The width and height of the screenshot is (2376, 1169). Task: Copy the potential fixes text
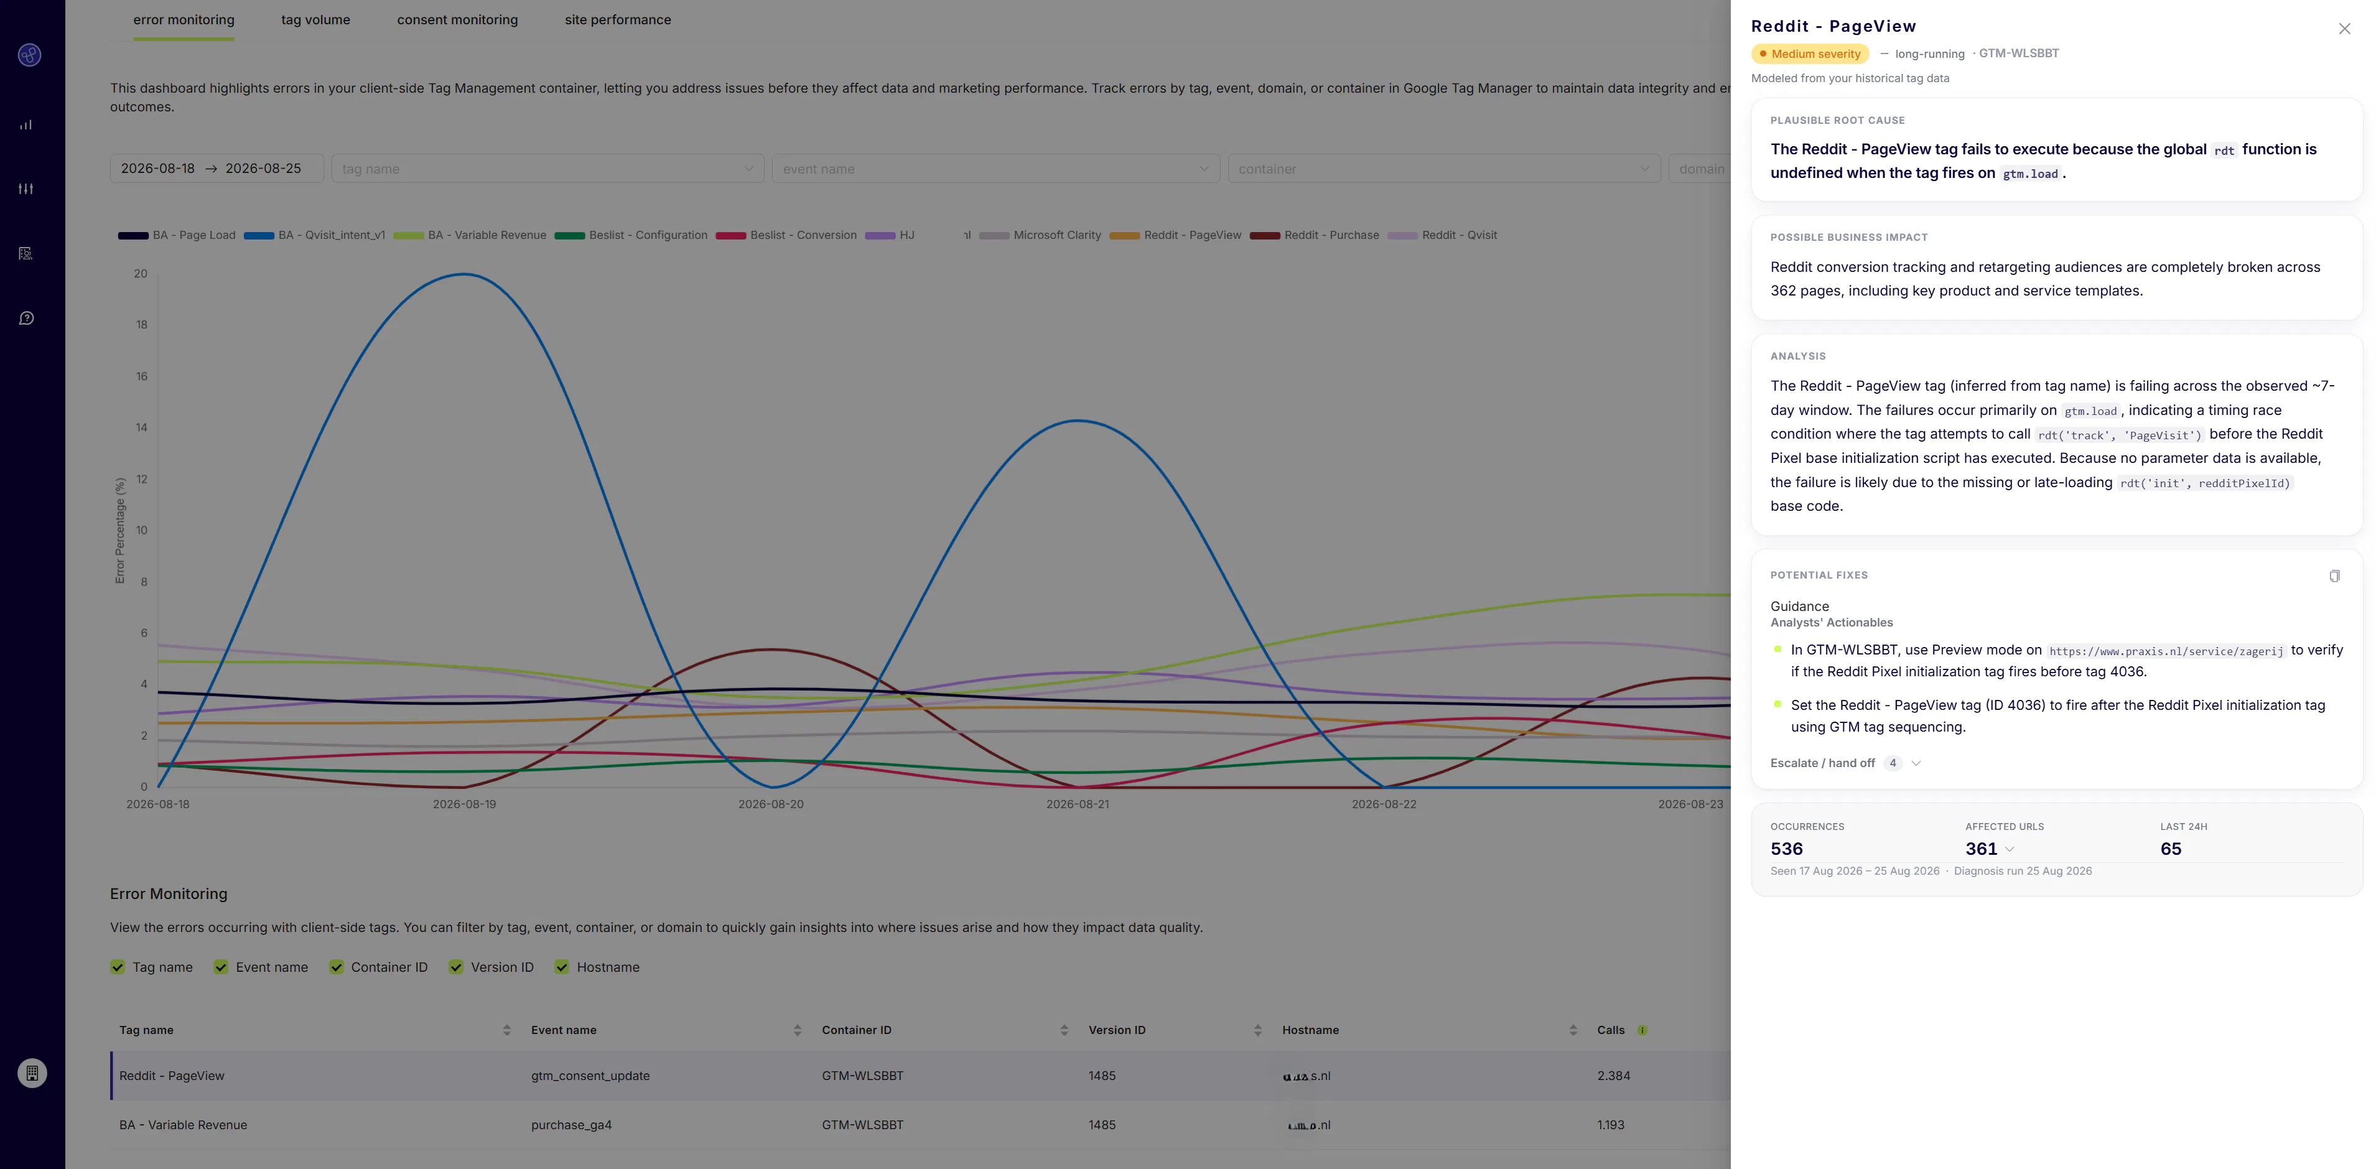coord(2334,575)
